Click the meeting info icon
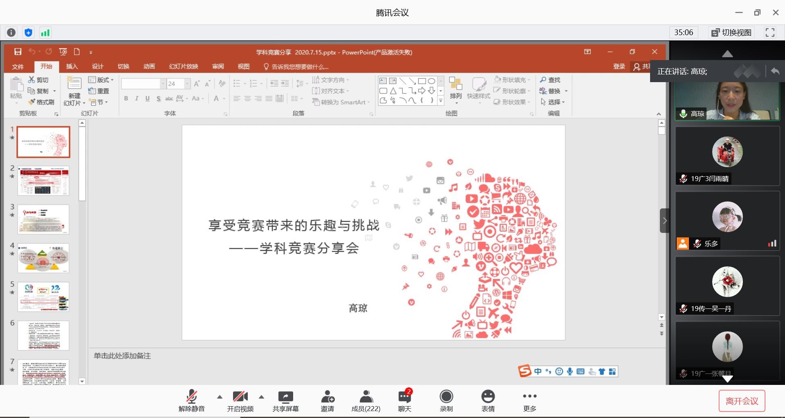The image size is (785, 418). [11, 33]
